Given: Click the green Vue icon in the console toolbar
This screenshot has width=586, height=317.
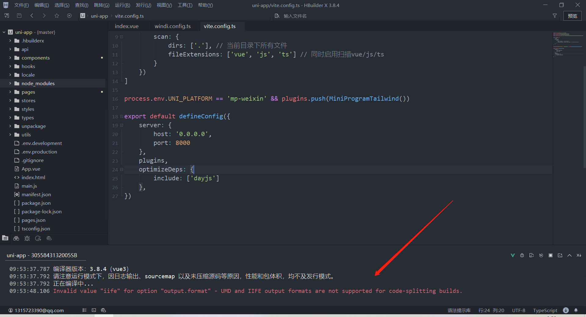Looking at the screenshot, I should 513,255.
